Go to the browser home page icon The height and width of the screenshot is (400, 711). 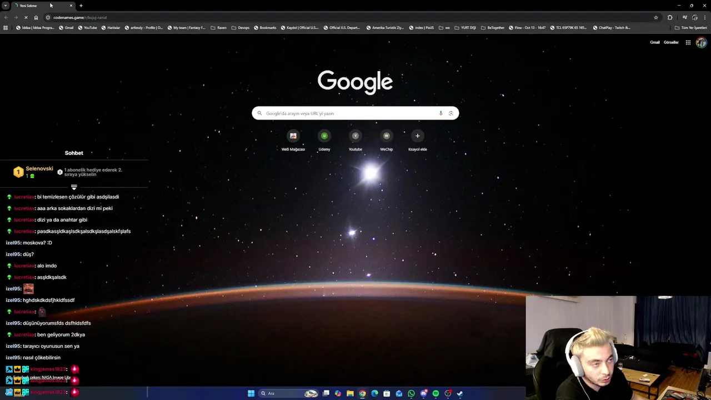coord(36,17)
